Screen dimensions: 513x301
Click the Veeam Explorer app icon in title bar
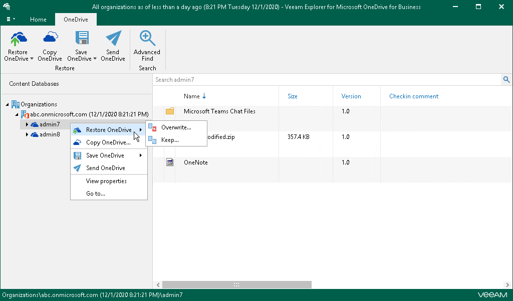click(7, 7)
